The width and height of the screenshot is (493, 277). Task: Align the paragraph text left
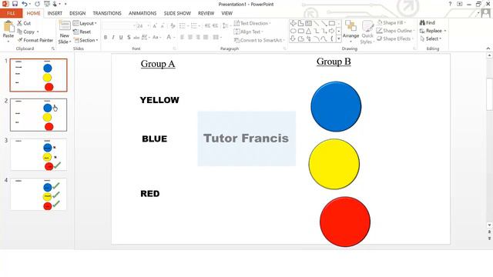[x=182, y=38]
